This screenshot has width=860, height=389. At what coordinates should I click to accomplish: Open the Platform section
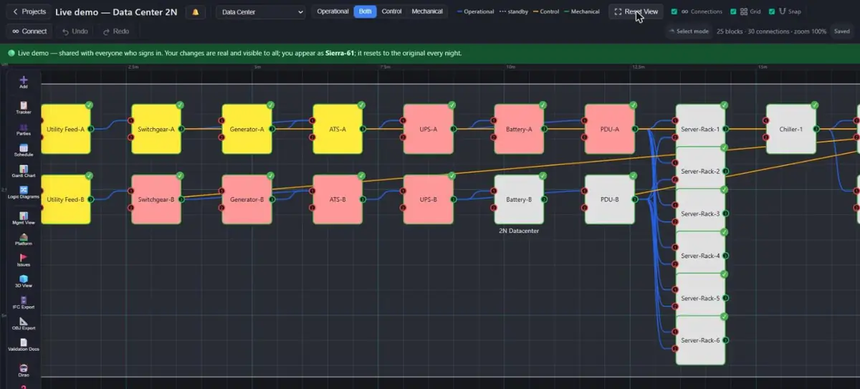tap(24, 239)
